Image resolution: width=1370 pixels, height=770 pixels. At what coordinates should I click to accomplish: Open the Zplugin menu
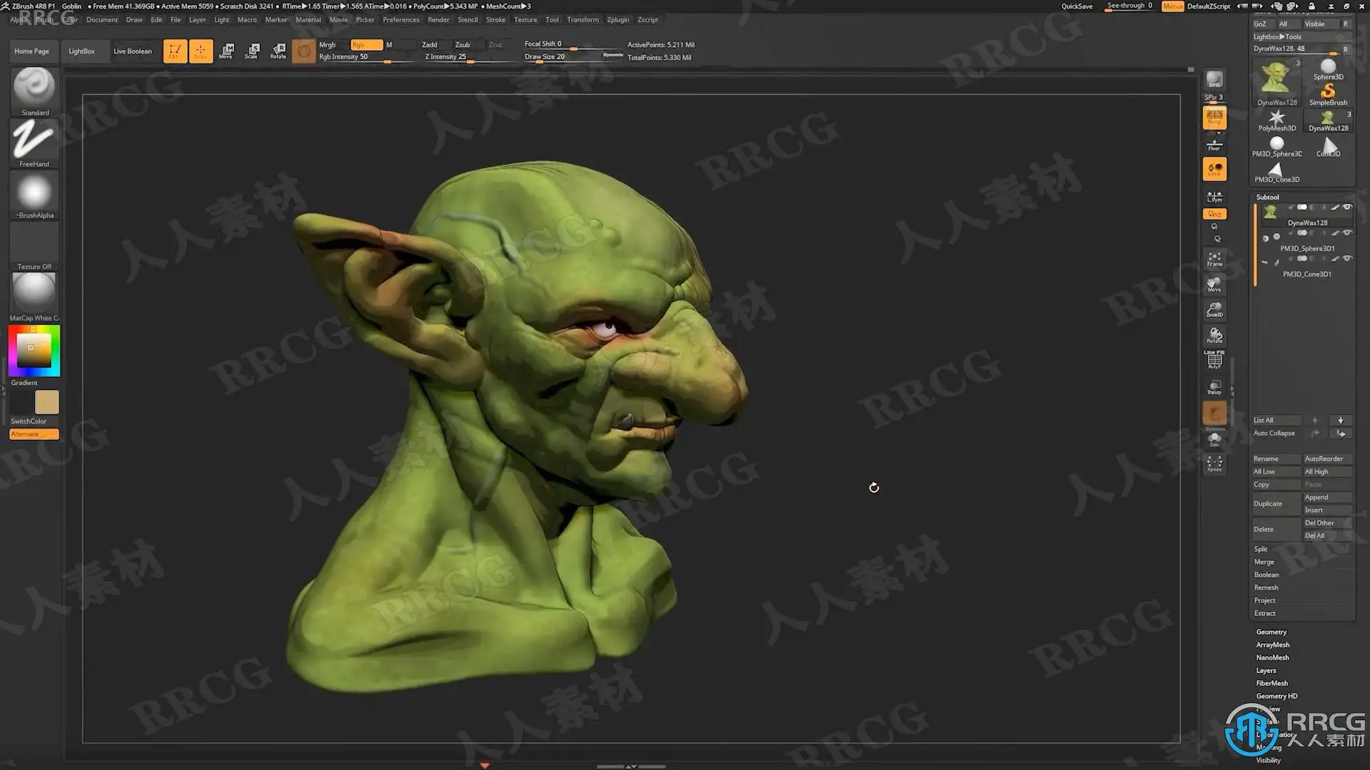tap(618, 20)
